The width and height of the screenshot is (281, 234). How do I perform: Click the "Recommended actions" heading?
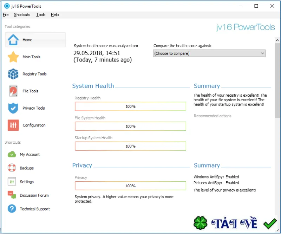[x=213, y=116]
